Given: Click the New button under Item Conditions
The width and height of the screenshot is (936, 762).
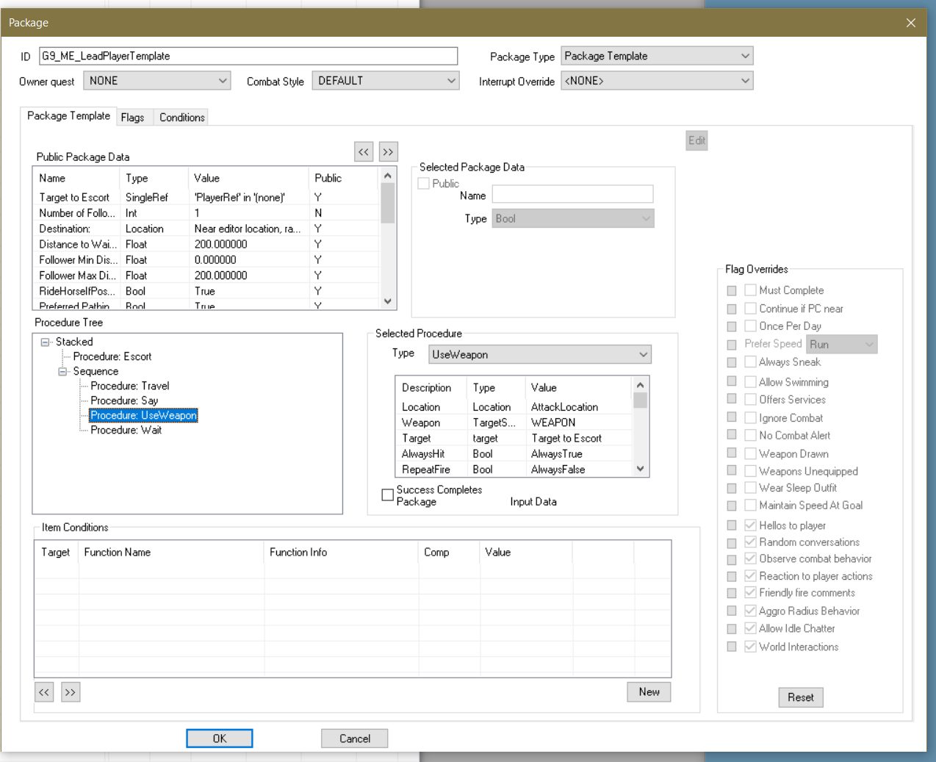Looking at the screenshot, I should (x=648, y=691).
